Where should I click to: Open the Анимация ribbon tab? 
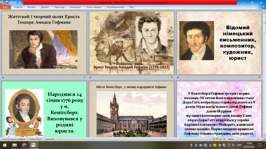tap(75, 7)
